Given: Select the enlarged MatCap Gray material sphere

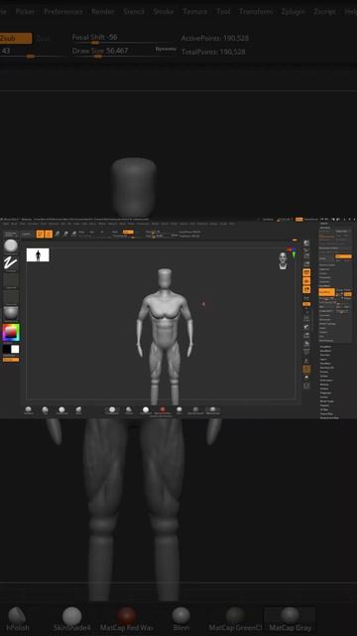Looking at the screenshot, I should (291, 619).
